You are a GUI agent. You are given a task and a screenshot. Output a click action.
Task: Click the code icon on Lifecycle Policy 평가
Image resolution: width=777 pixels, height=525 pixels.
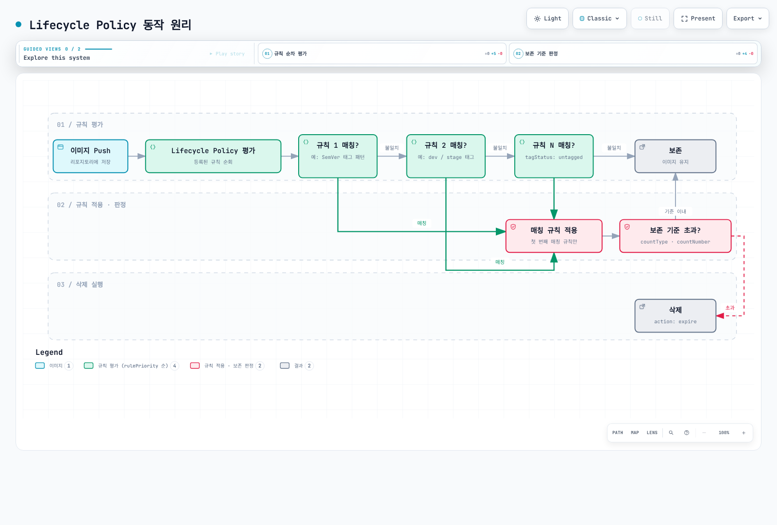coord(153,147)
